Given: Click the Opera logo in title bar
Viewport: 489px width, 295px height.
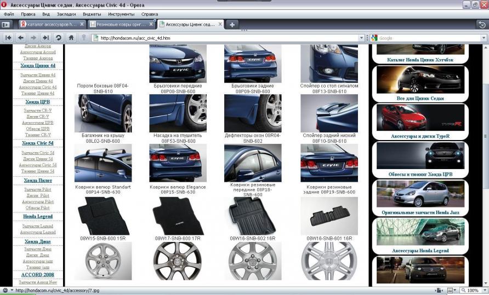Looking at the screenshot, I should [x=4, y=5].
